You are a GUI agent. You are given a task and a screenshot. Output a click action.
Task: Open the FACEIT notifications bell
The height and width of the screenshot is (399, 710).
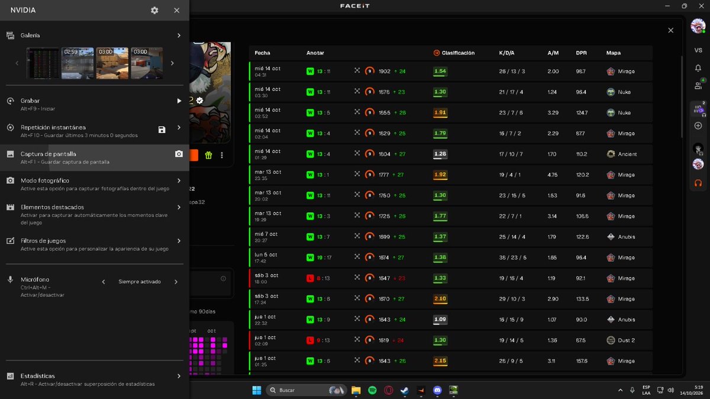[698, 68]
